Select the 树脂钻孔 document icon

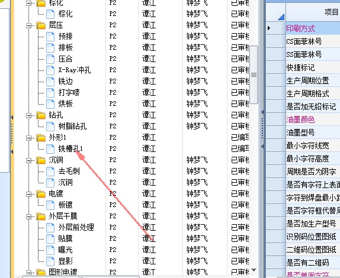click(50, 126)
